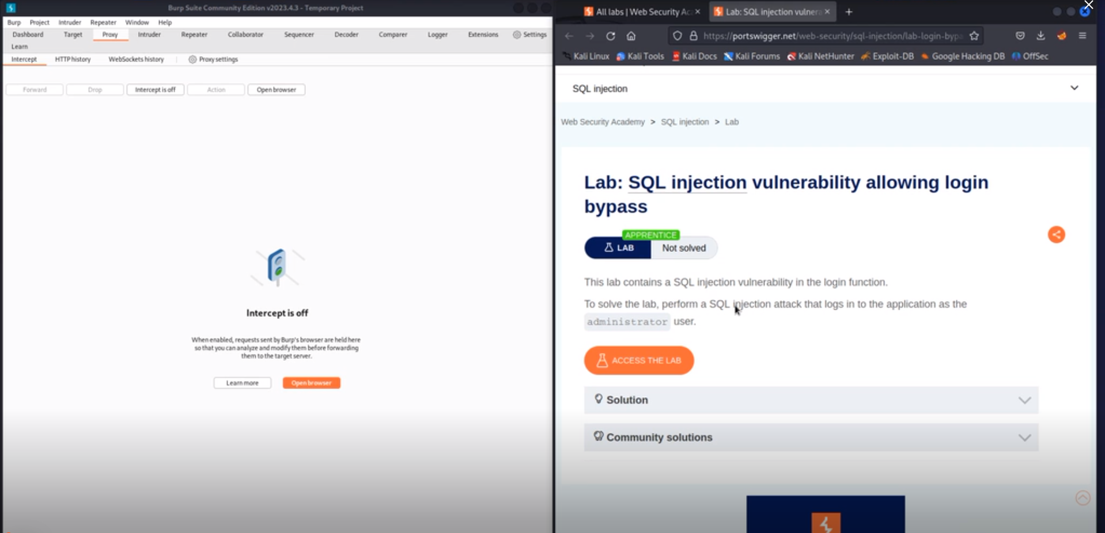This screenshot has width=1105, height=533.
Task: Open OffSec bookmark
Action: [1030, 56]
